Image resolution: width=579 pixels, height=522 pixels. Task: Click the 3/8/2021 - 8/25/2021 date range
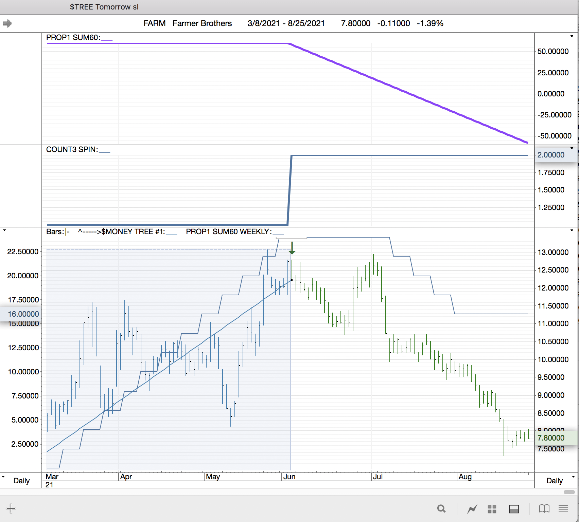click(x=286, y=23)
